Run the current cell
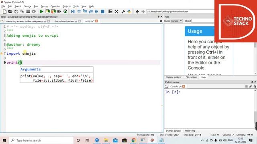Screen dimensions: 257x144 pos(47,12)
